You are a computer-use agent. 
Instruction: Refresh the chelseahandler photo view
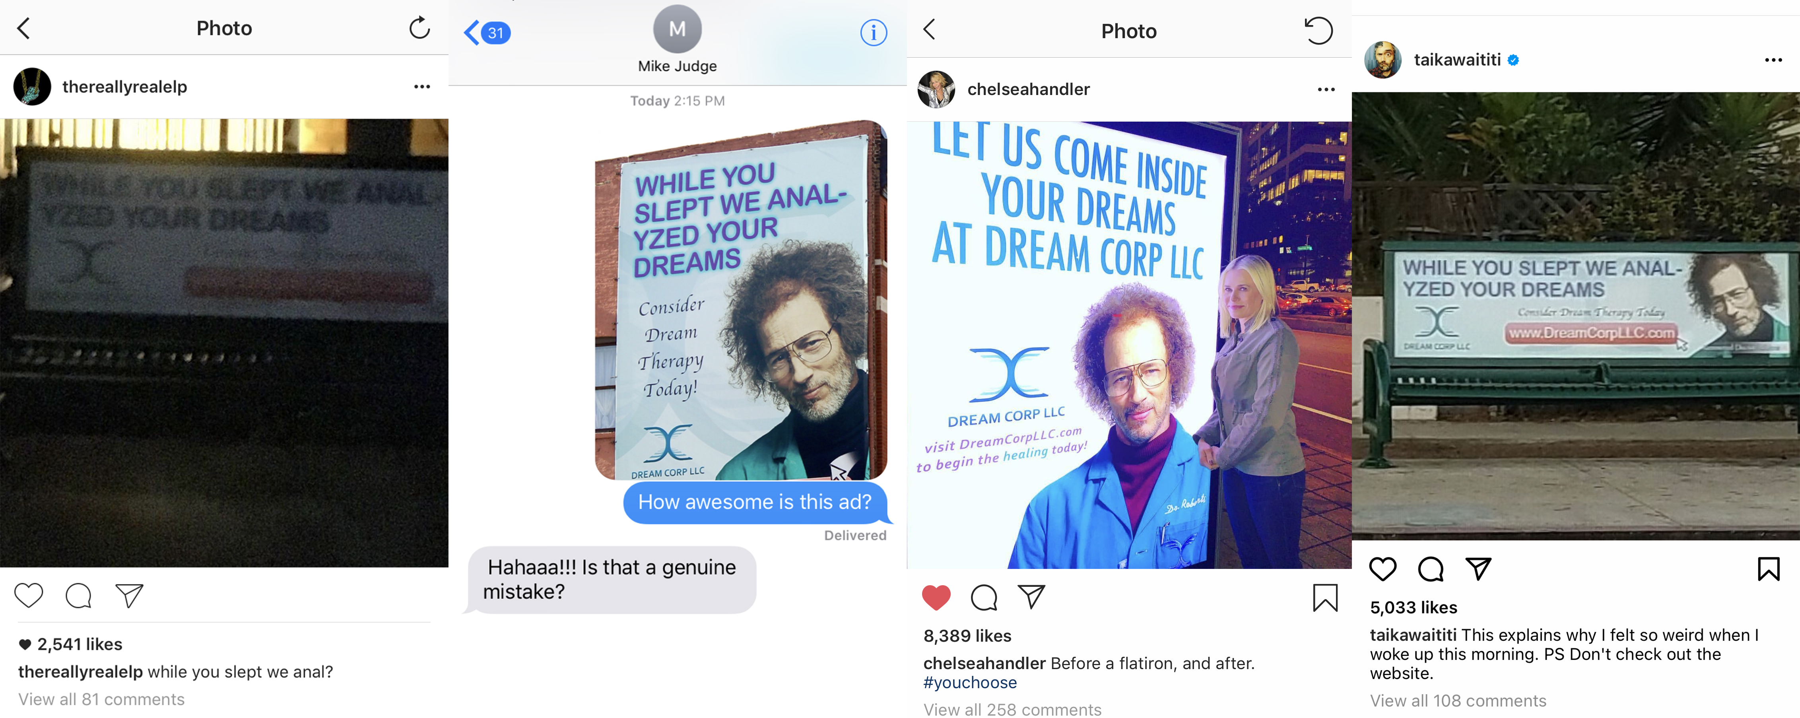[x=1318, y=31]
